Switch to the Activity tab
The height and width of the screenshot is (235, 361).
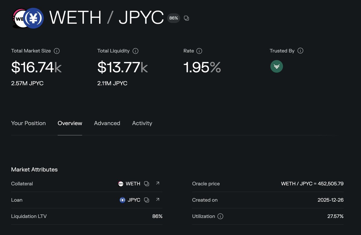pos(142,123)
